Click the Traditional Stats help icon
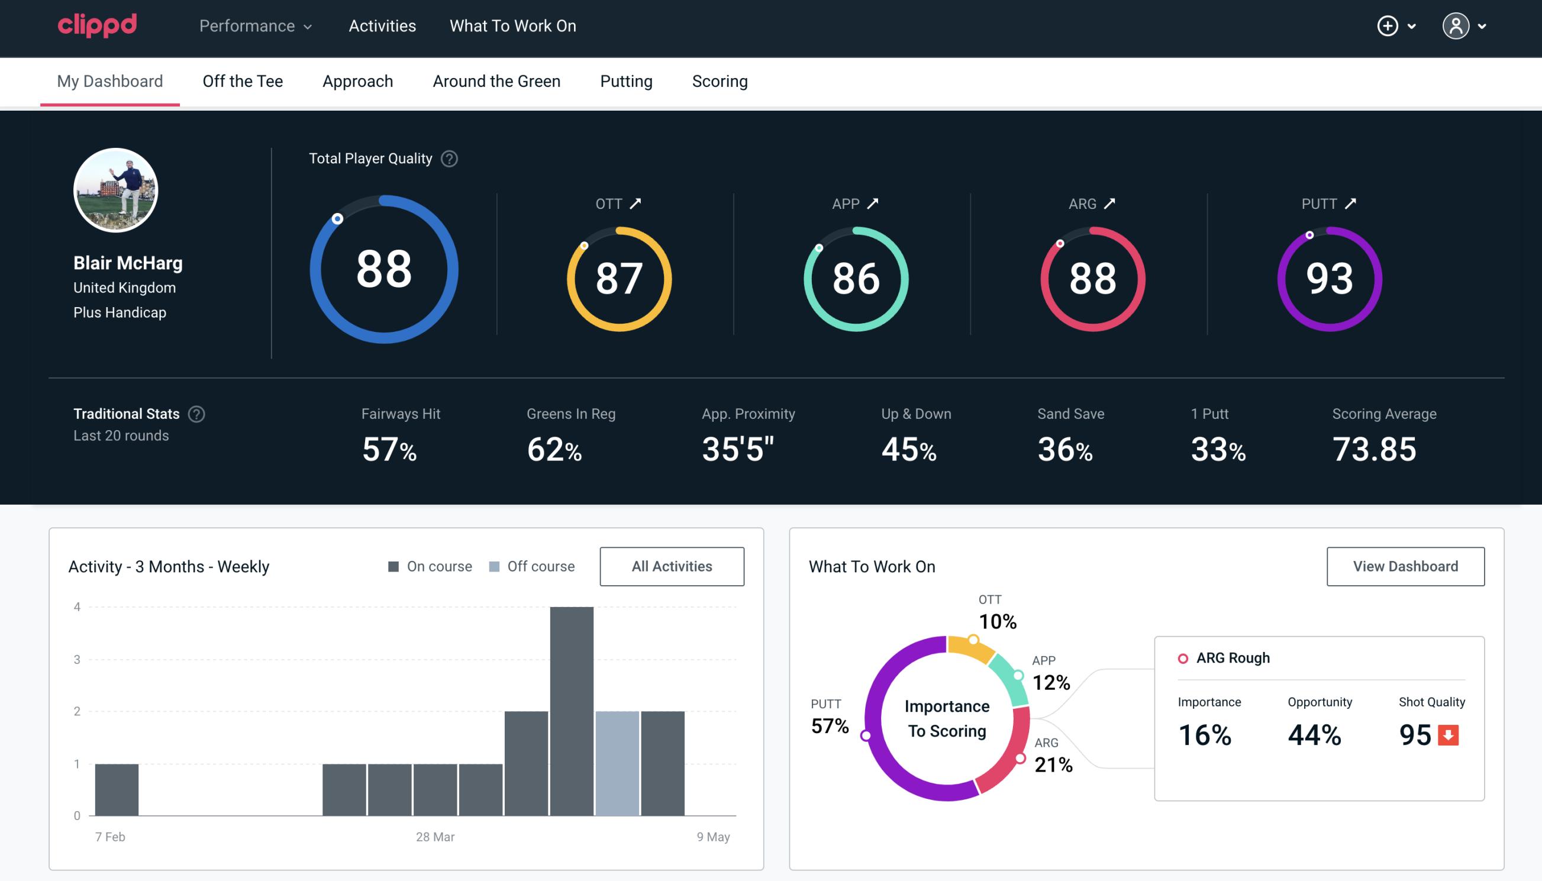This screenshot has height=881, width=1542. pyautogui.click(x=196, y=413)
